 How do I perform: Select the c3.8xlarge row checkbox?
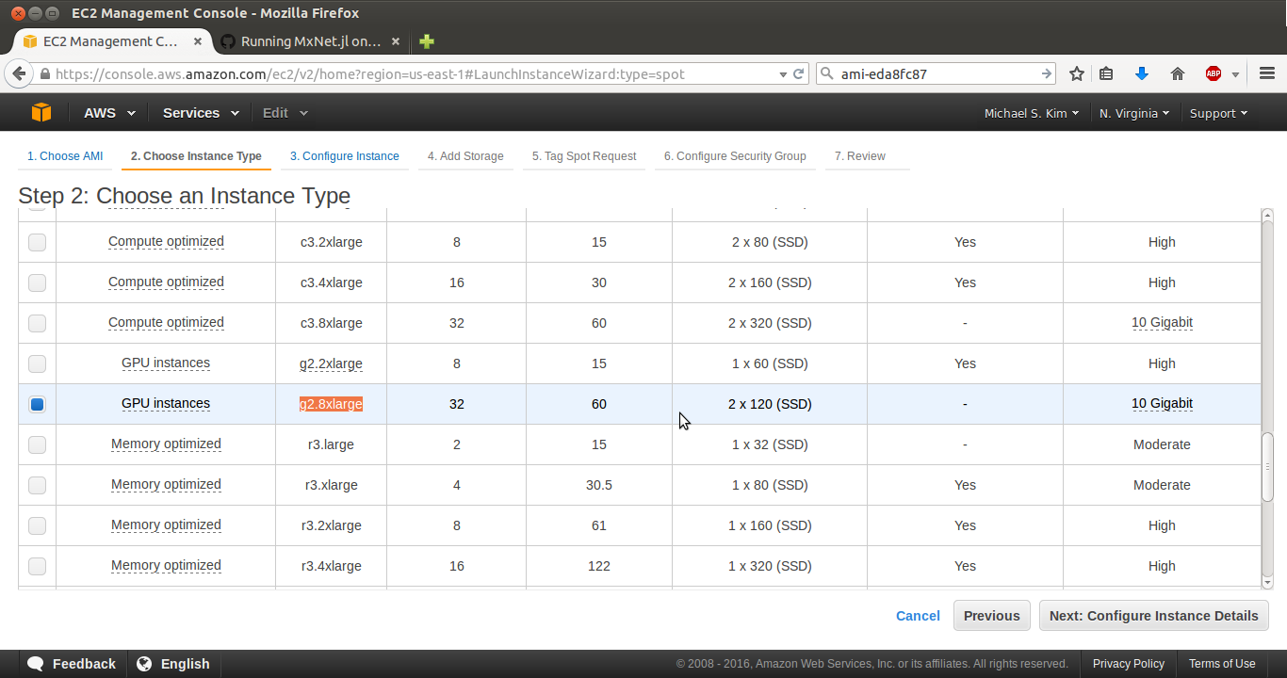pos(37,323)
